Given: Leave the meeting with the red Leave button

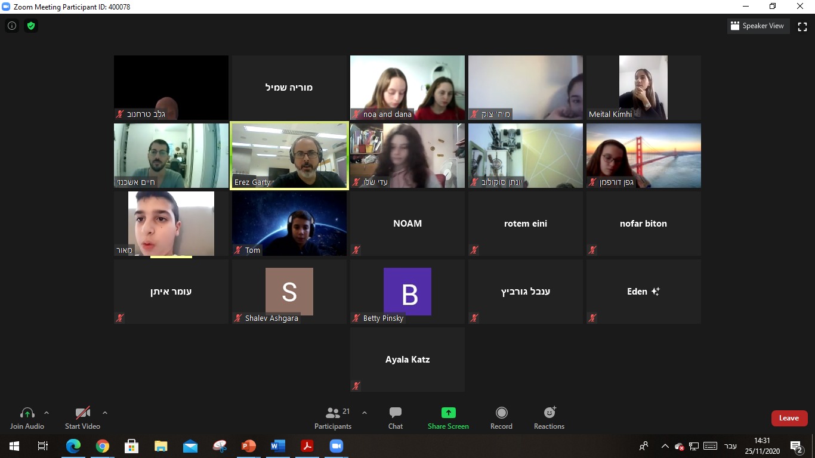Looking at the screenshot, I should coord(789,418).
